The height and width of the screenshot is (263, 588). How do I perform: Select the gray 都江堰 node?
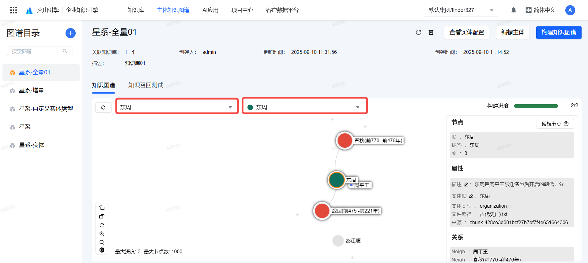pyautogui.click(x=338, y=241)
